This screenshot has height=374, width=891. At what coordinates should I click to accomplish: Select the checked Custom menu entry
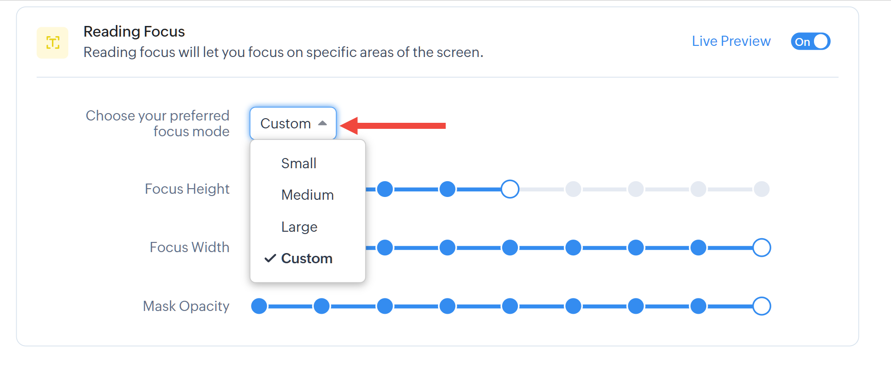(306, 258)
